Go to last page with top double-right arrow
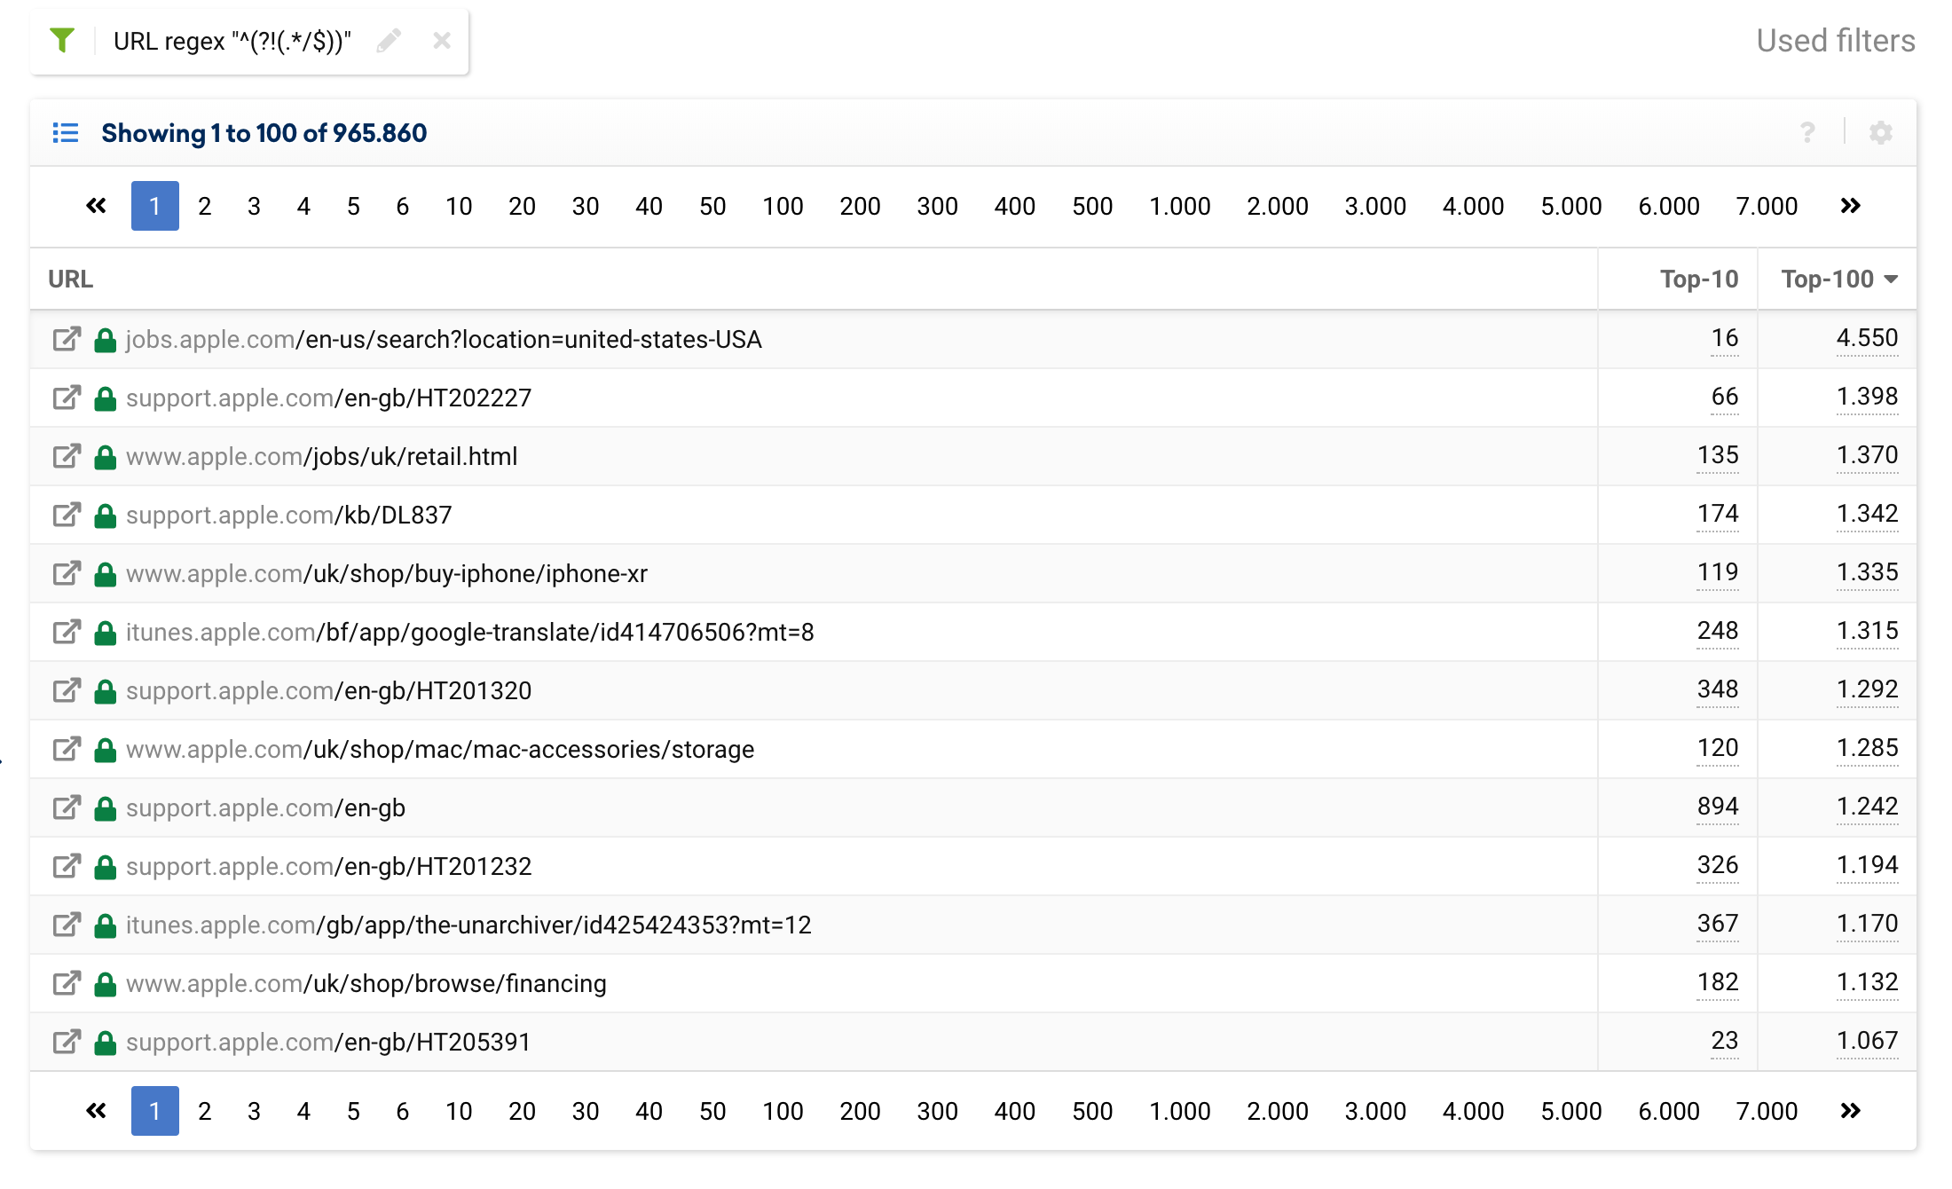1952x1189 pixels. tap(1850, 206)
